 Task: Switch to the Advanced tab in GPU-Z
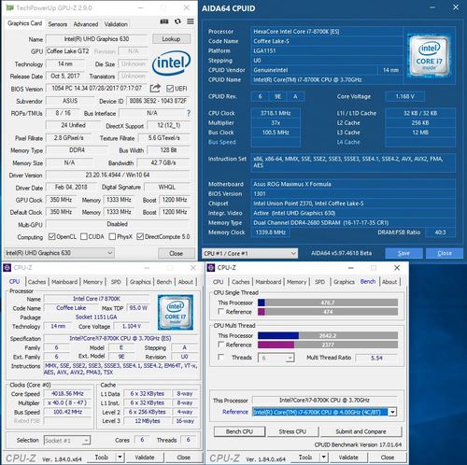(86, 24)
